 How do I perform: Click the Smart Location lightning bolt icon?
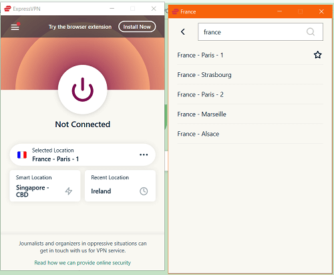coord(69,191)
